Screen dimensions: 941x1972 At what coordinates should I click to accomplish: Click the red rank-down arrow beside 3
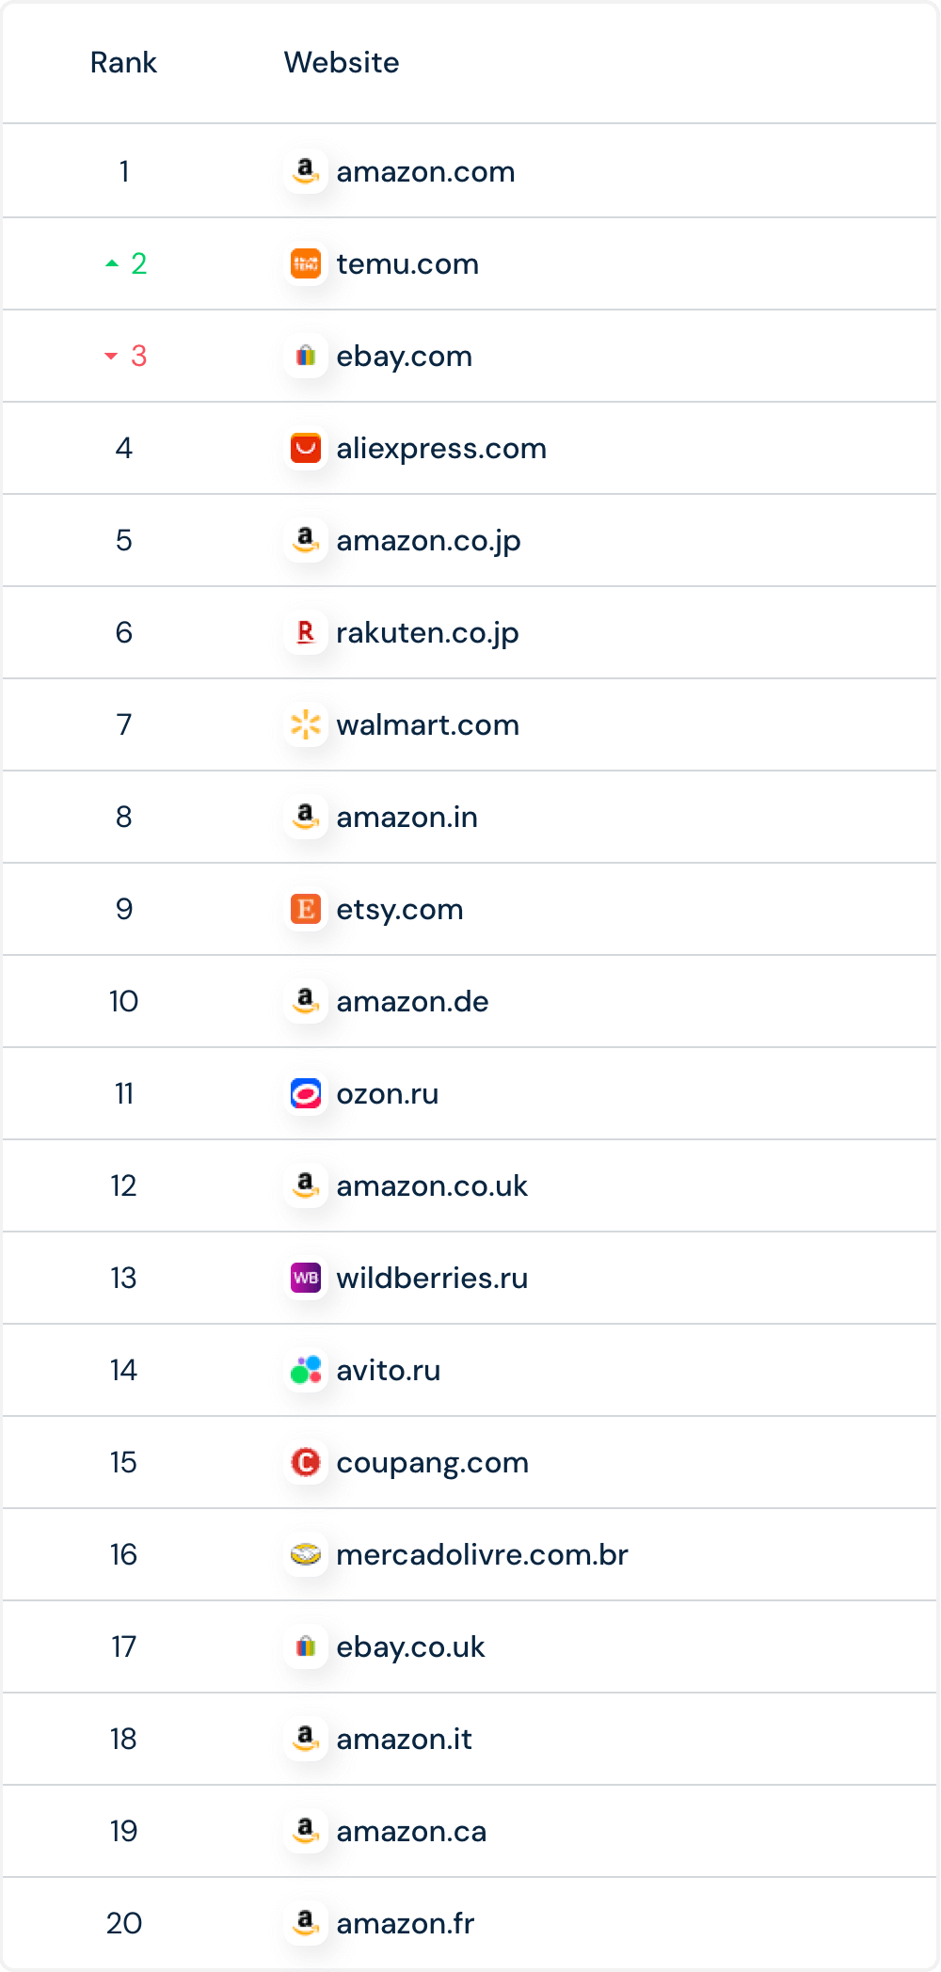[111, 356]
